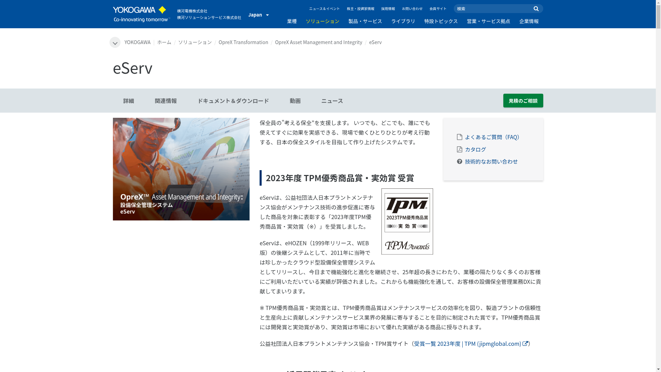Click the external link icon after jipmglobal.com
This screenshot has width=661, height=372.
(525, 343)
